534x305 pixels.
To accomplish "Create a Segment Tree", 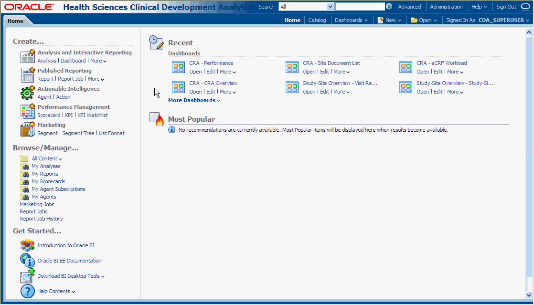I will coord(78,134).
